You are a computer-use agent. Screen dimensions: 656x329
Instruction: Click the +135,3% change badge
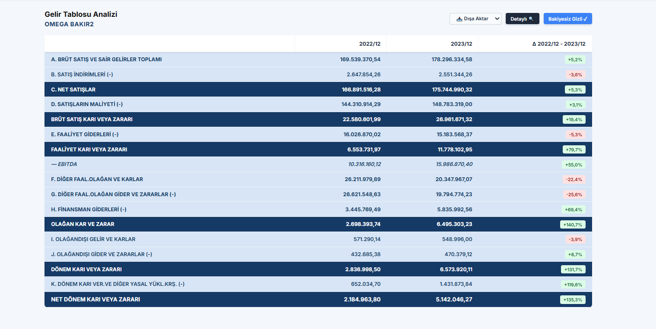click(573, 299)
